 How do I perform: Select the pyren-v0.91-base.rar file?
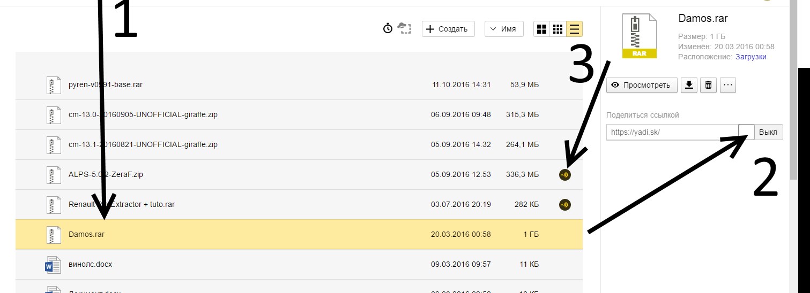tap(106, 84)
